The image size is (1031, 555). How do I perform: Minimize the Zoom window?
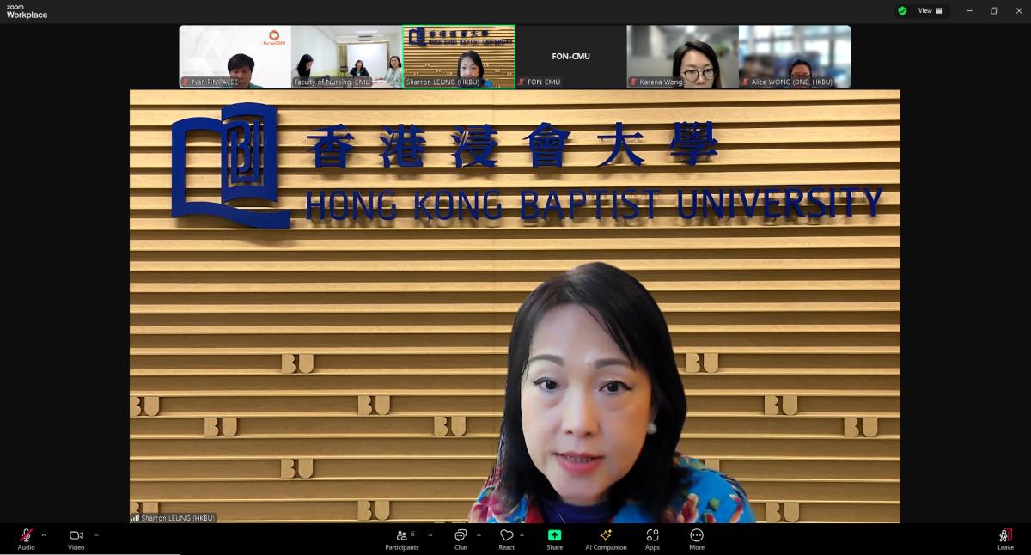coord(969,11)
